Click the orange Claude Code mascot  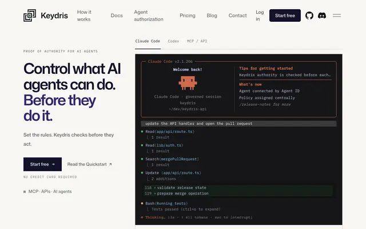188,83
